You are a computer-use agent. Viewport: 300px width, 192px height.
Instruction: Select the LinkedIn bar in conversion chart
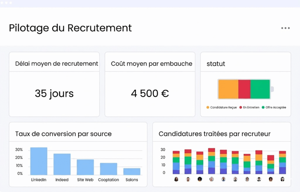click(x=39, y=161)
